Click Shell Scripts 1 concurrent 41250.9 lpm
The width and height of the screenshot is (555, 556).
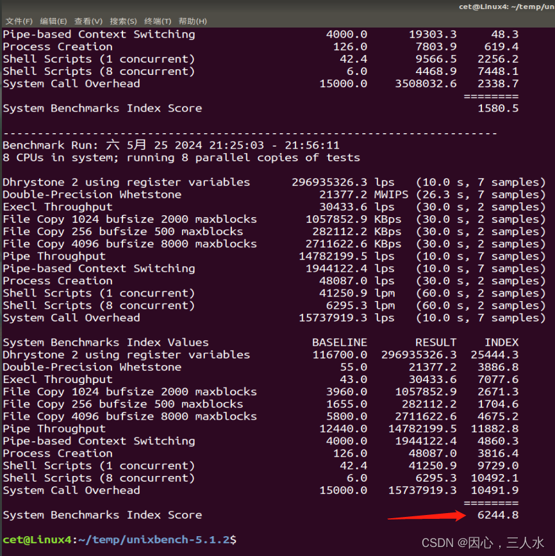(x=356, y=293)
